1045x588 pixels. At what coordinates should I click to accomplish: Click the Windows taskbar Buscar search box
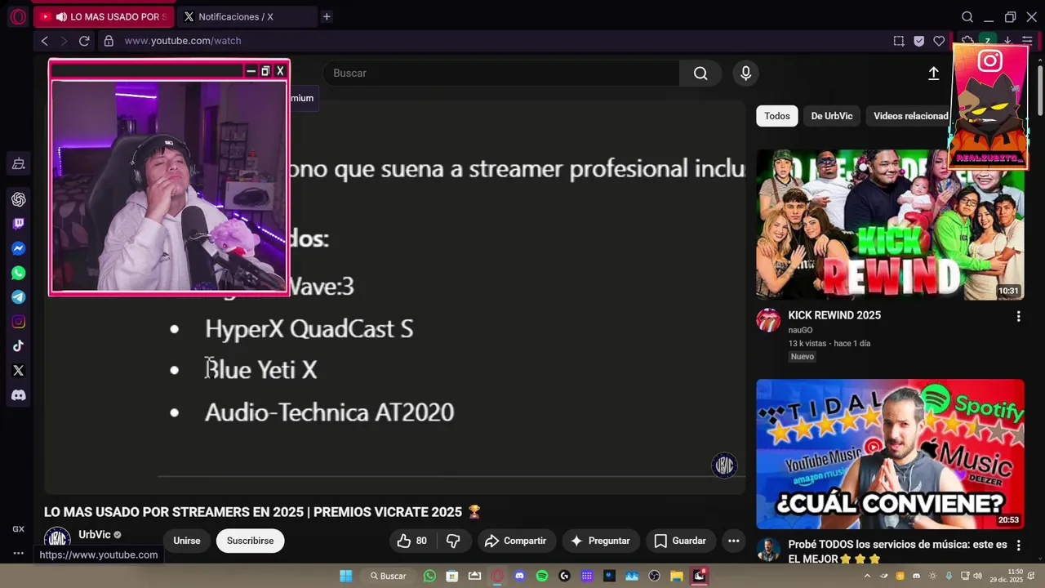388,576
